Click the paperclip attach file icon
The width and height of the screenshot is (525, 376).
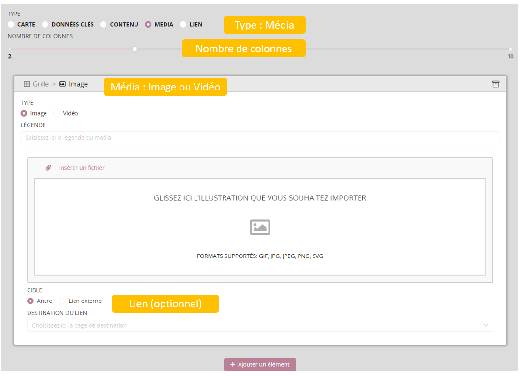coord(48,168)
